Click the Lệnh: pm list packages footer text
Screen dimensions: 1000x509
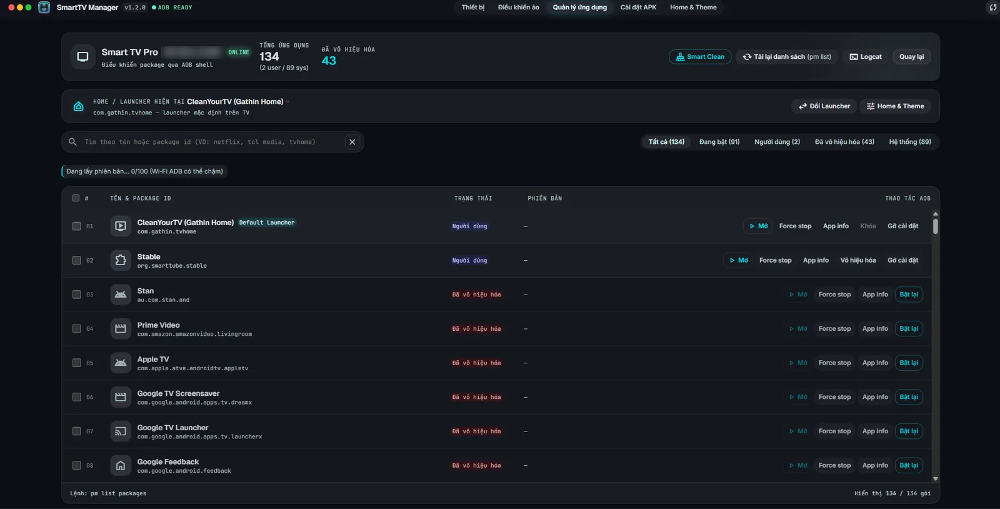click(x=108, y=493)
